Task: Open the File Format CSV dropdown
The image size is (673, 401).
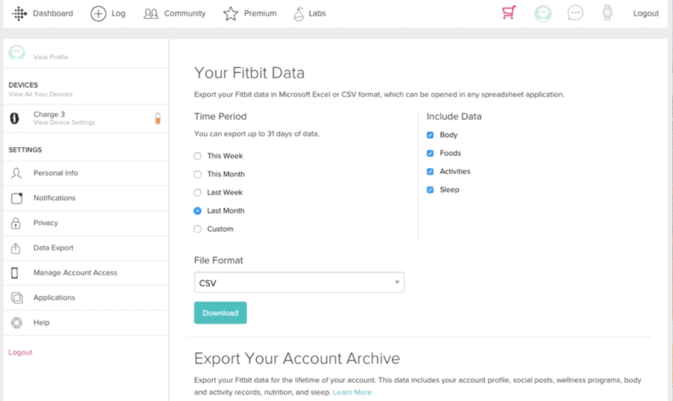Action: point(299,282)
